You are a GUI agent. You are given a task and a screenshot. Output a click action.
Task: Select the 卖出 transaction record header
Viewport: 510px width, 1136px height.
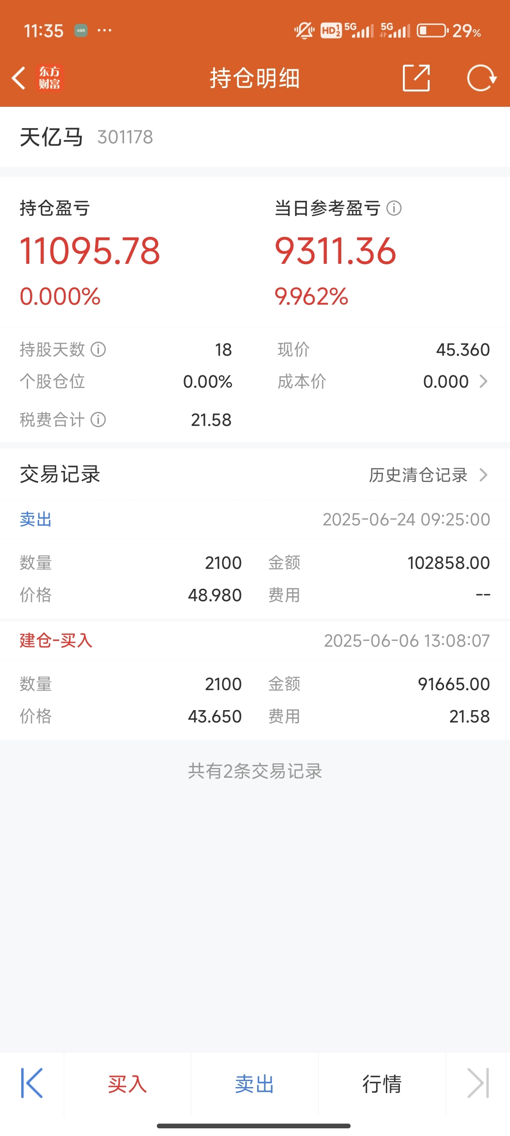(255, 519)
